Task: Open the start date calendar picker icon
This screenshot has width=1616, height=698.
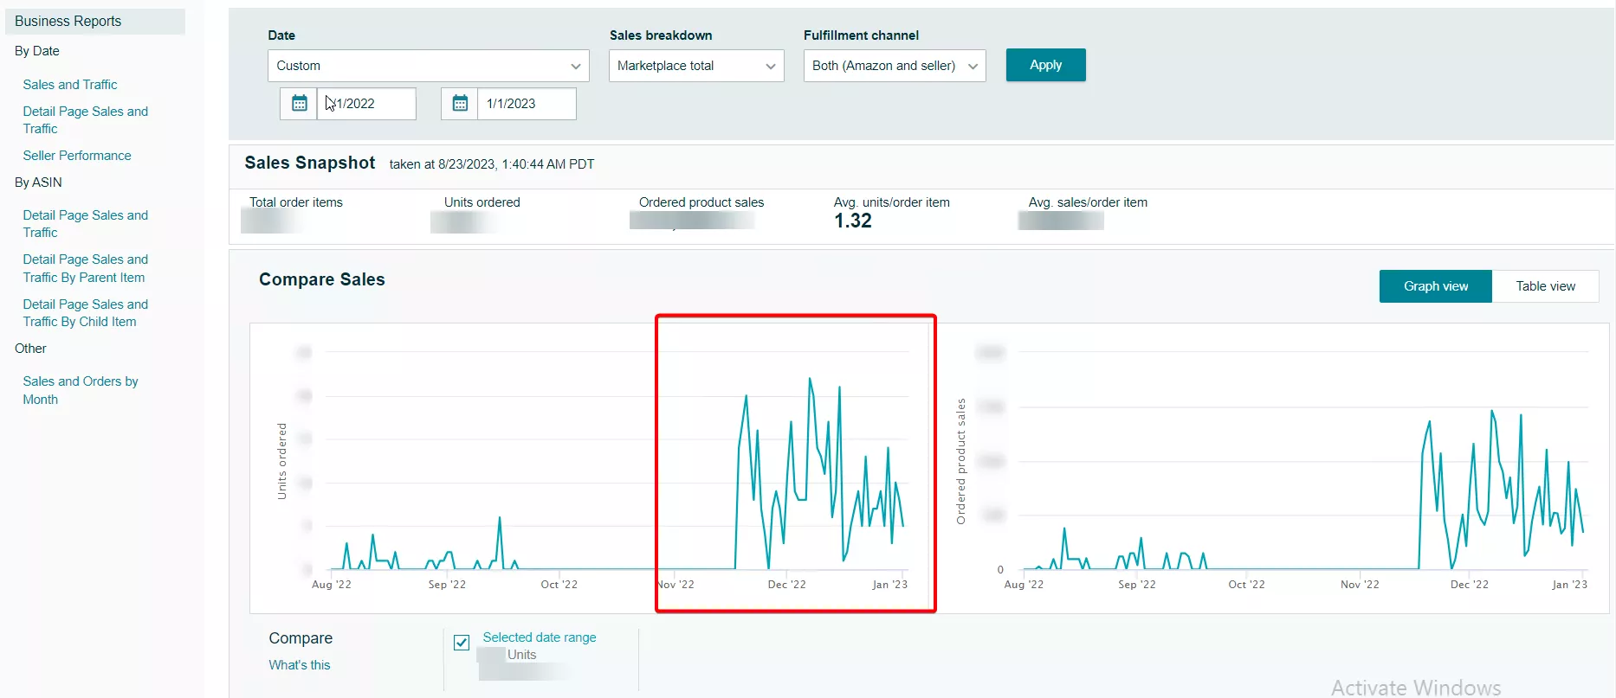Action: pos(299,104)
